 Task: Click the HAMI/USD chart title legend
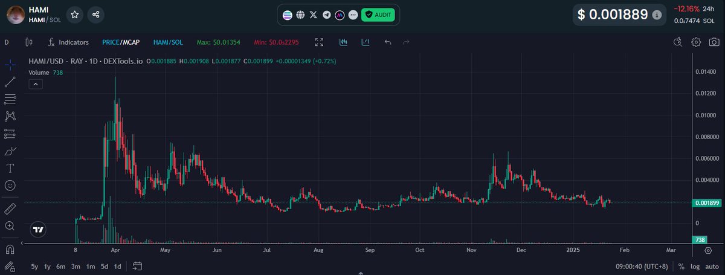click(86, 61)
